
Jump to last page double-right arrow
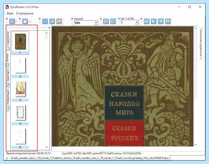click(x=168, y=22)
